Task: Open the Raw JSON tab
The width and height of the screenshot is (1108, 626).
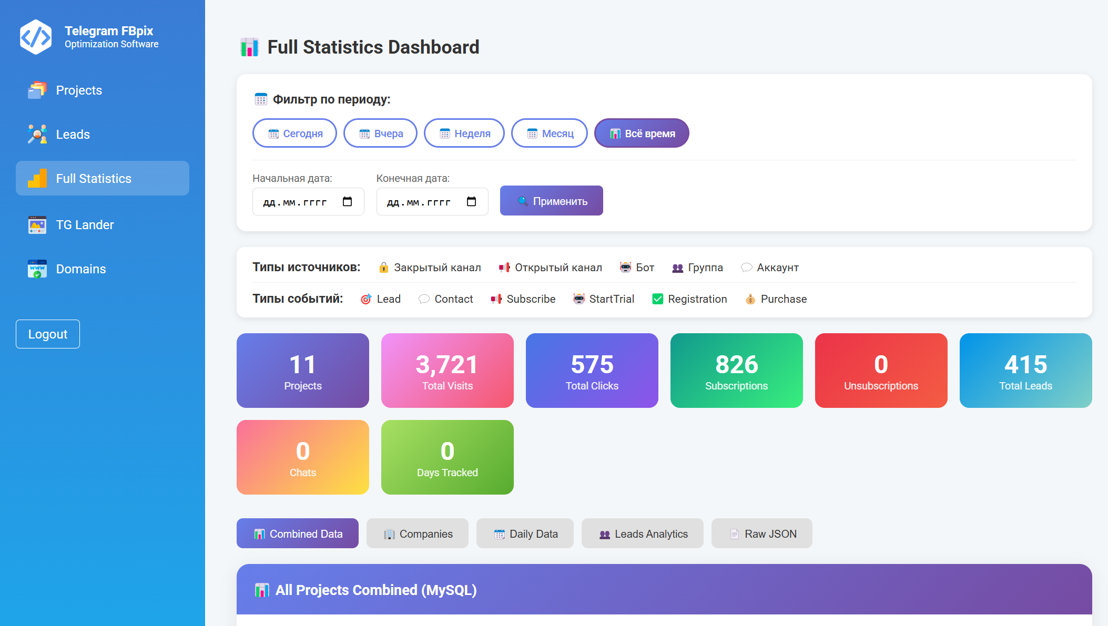Action: (761, 534)
